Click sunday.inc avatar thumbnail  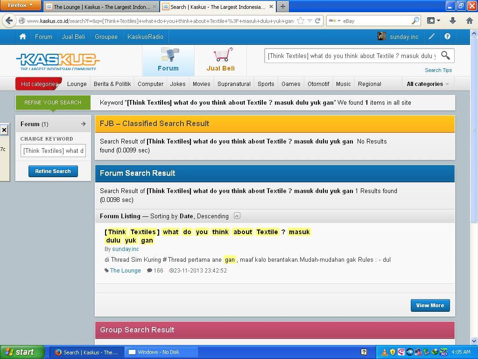coord(382,36)
